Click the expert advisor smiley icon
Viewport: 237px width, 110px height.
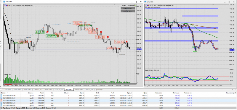pyautogui.click(x=135, y=5)
